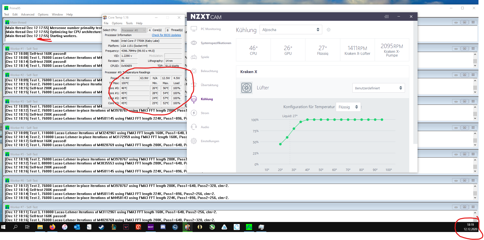Viewport: 484px width, 240px height.
Task: Open Discord from the taskbar
Action: tap(163, 227)
